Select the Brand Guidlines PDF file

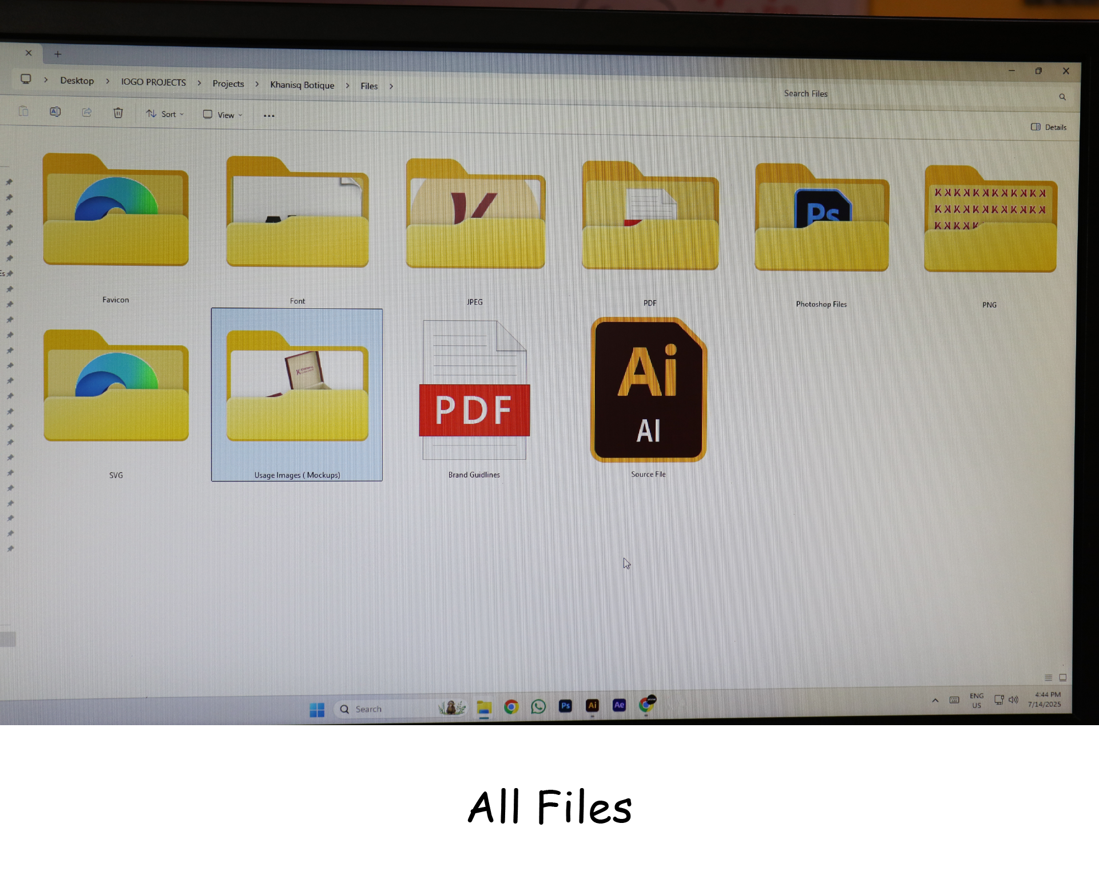[x=474, y=390]
